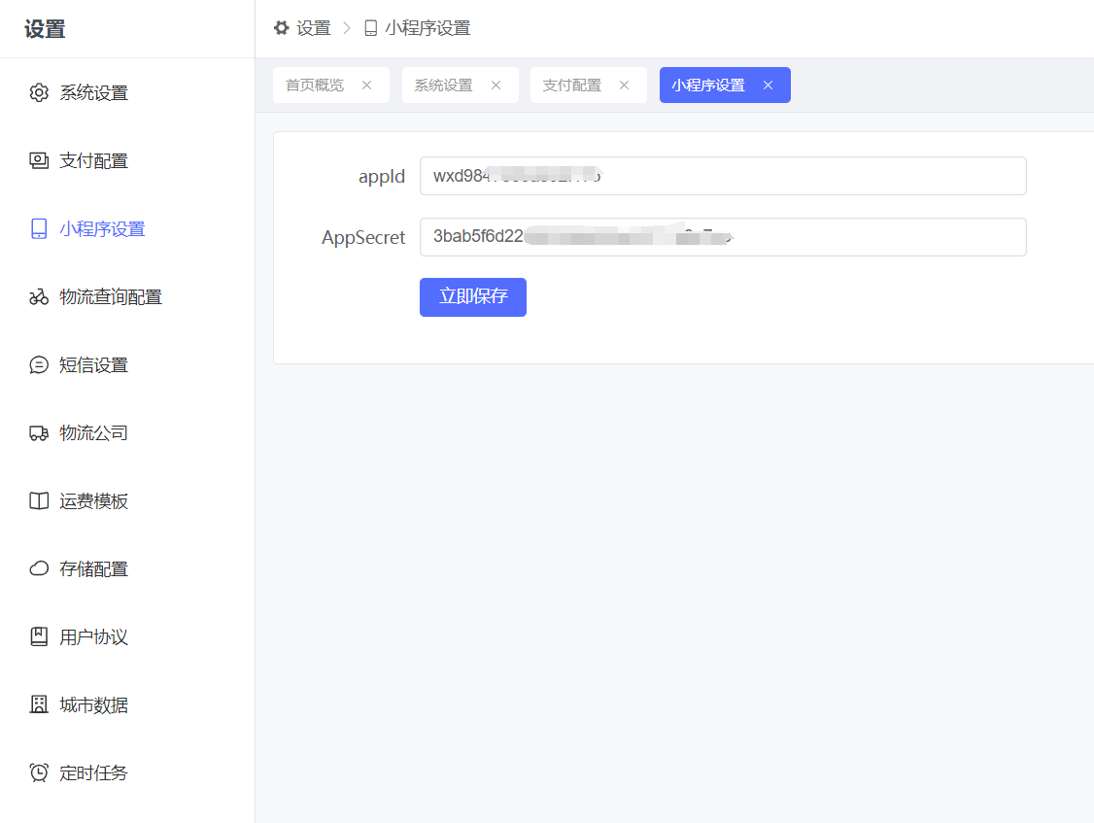
Task: Open 物流公司 in the sidebar menu
Action: [x=127, y=432]
